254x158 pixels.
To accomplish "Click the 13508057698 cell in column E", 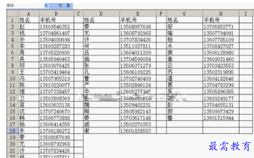I will pos(138,26).
